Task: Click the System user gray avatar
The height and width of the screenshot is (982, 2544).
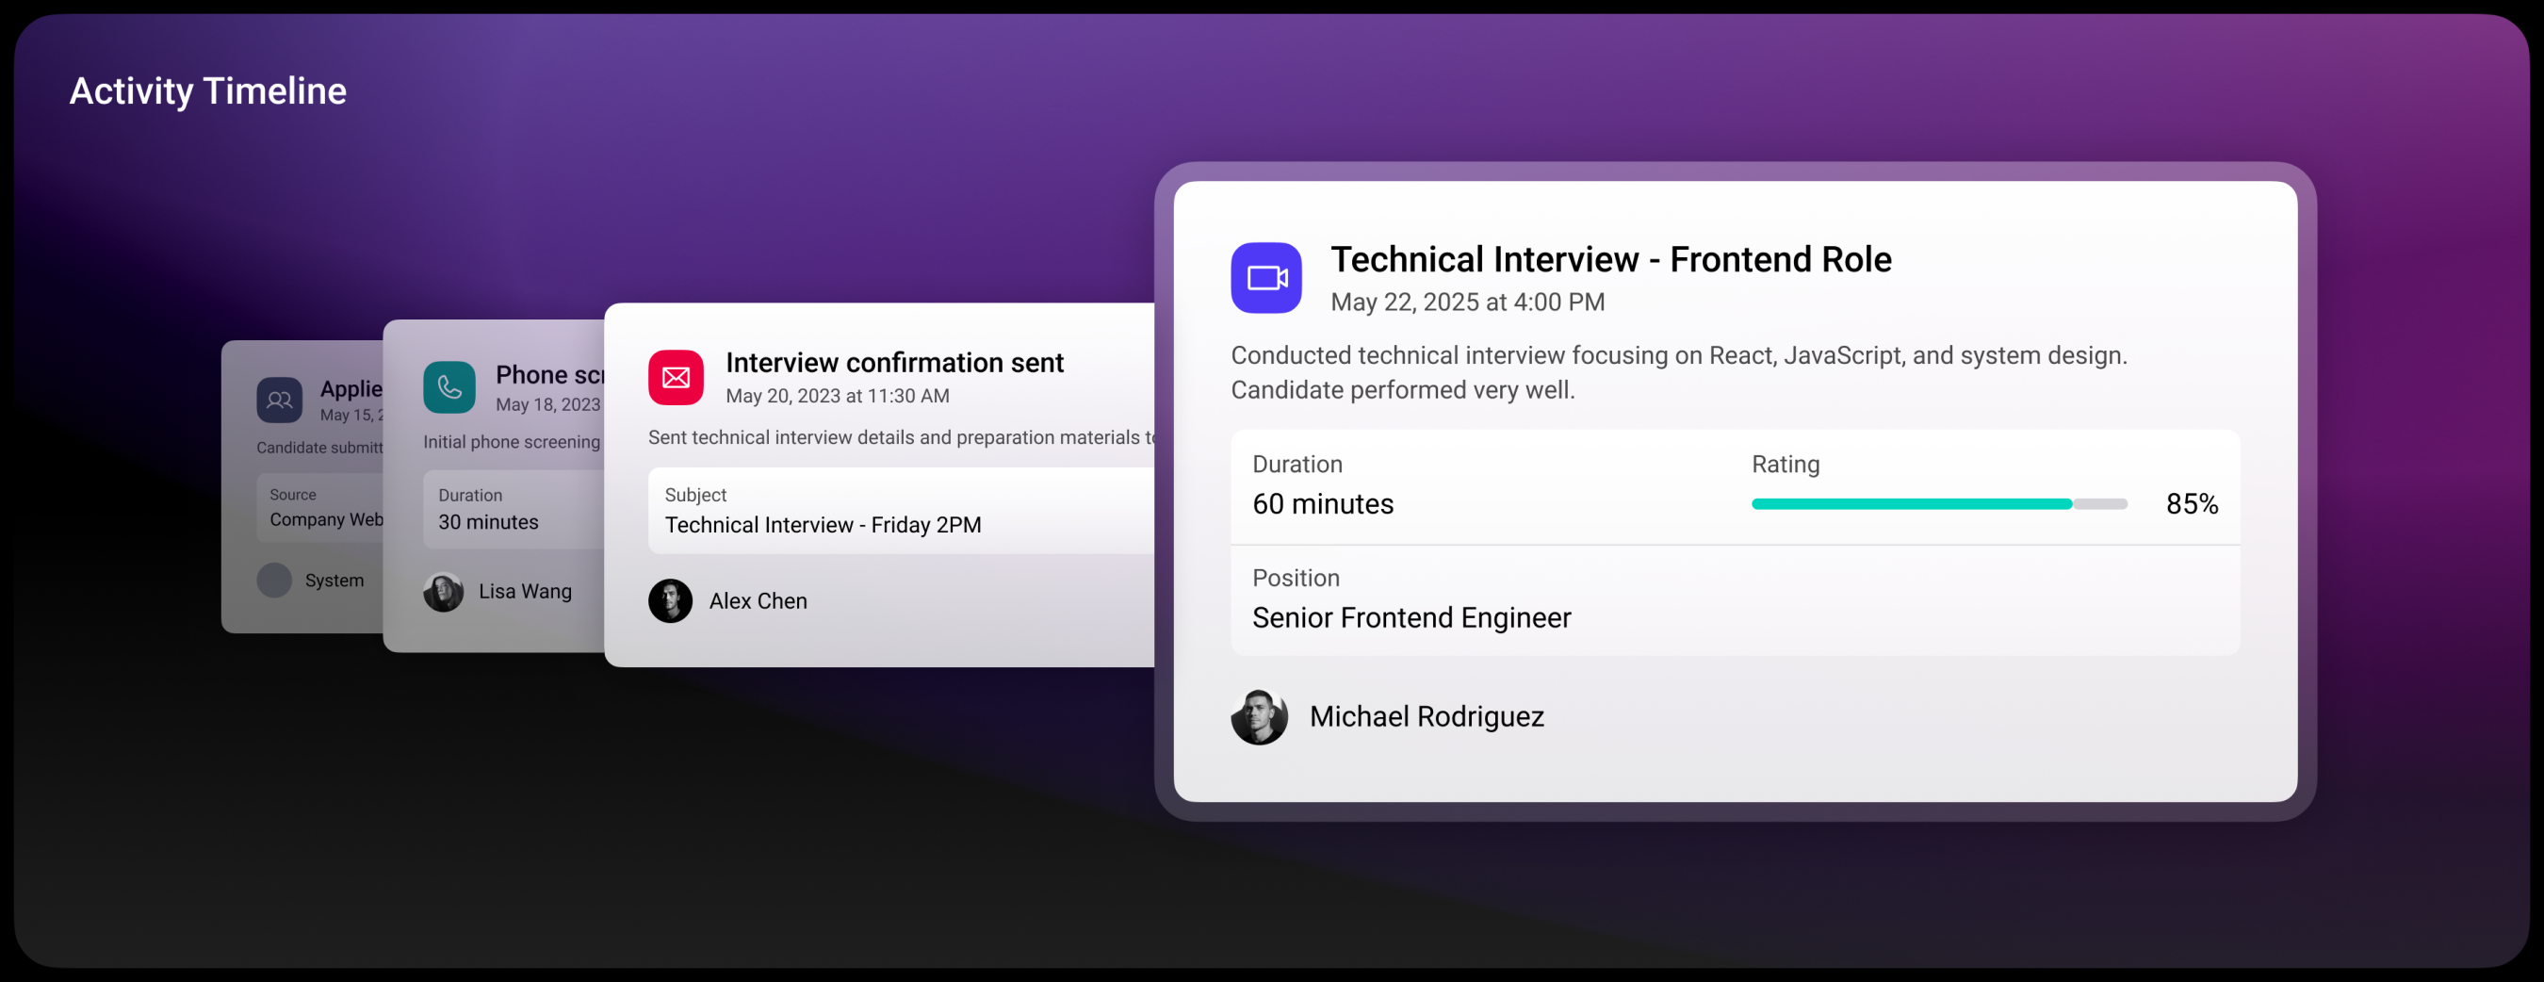Action: [x=274, y=580]
